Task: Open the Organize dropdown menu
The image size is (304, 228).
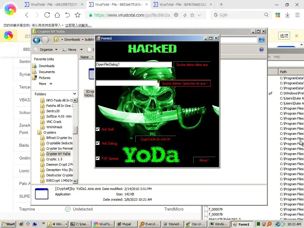Action: [48, 50]
